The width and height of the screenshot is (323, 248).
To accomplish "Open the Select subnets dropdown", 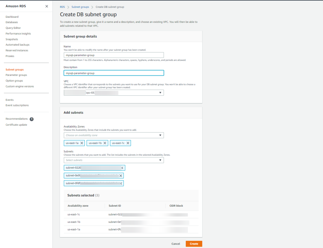I will pyautogui.click(x=114, y=160).
